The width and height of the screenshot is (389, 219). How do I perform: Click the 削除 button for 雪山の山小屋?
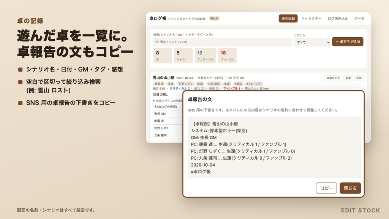(359, 78)
